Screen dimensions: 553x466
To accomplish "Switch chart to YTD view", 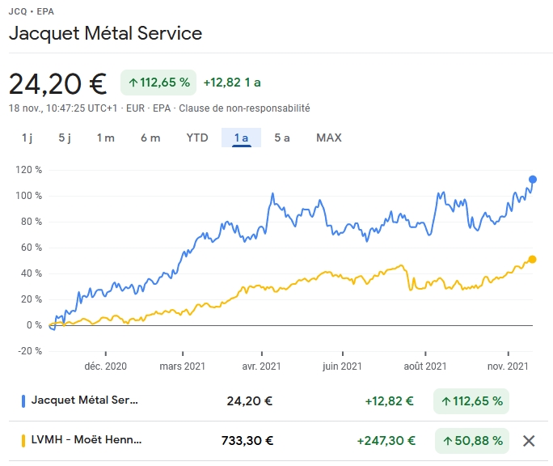I will (x=197, y=138).
